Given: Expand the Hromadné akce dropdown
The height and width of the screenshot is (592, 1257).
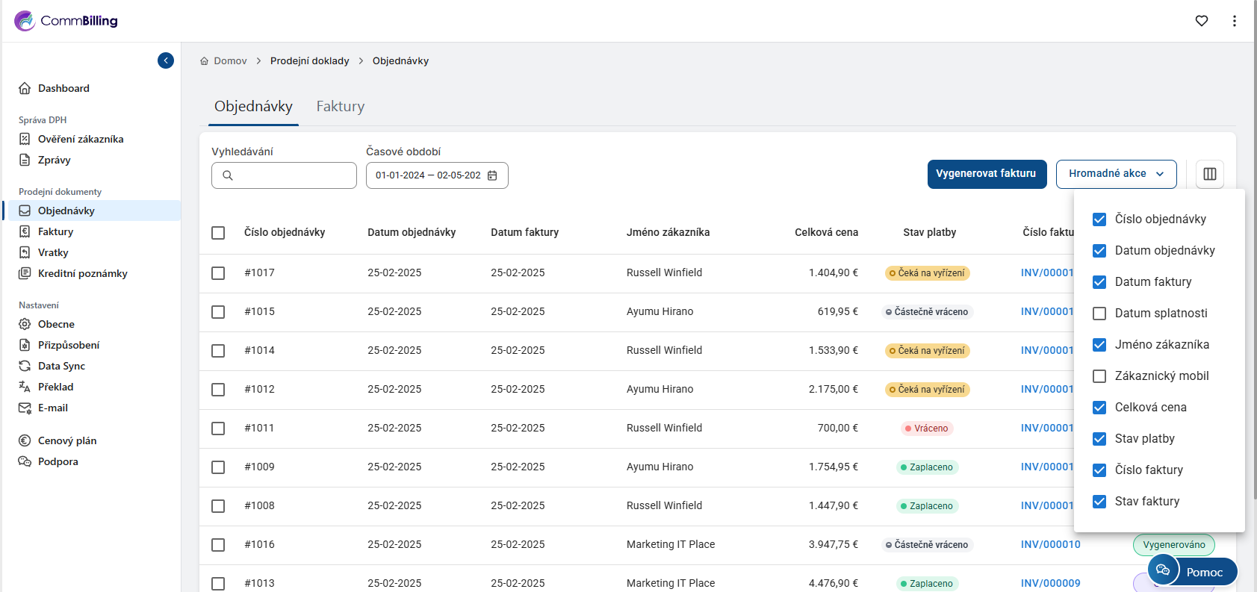Looking at the screenshot, I should coord(1116,174).
